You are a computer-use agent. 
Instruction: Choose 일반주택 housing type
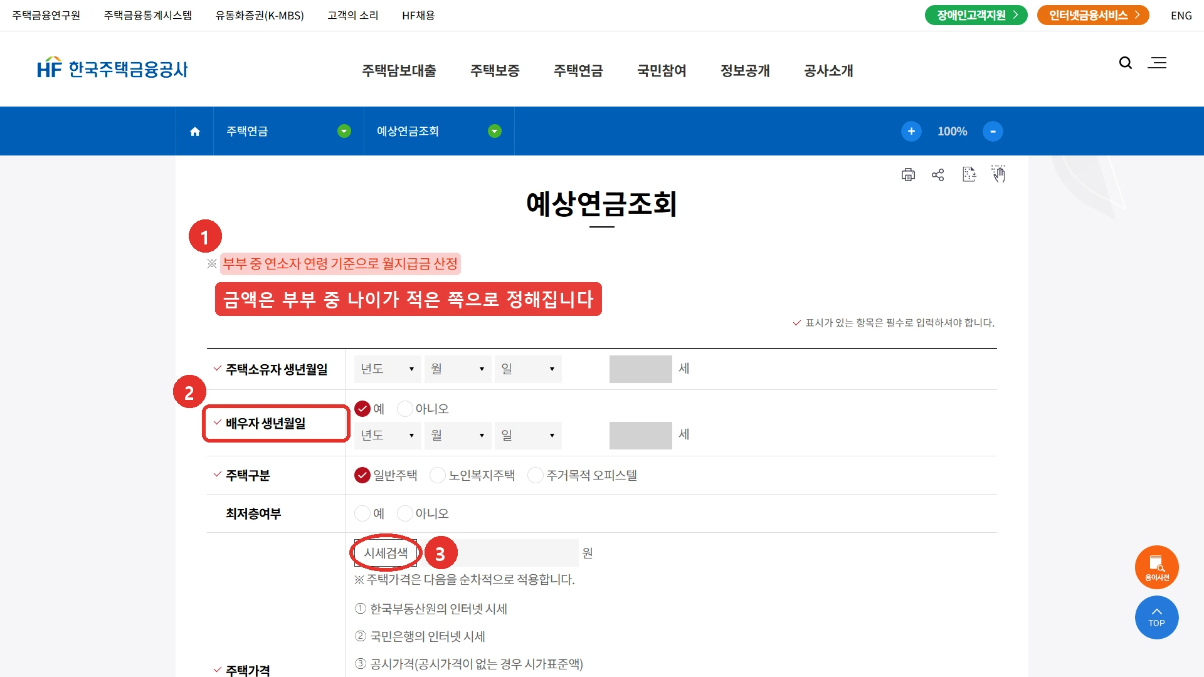pyautogui.click(x=362, y=475)
